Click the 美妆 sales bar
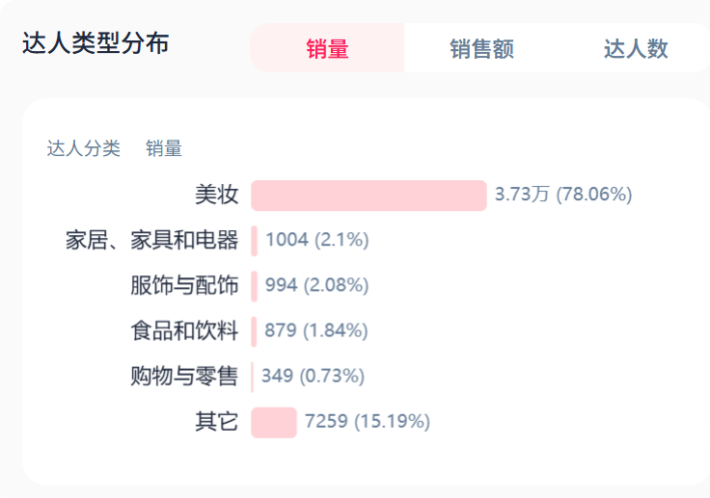The image size is (710, 498). 369,195
